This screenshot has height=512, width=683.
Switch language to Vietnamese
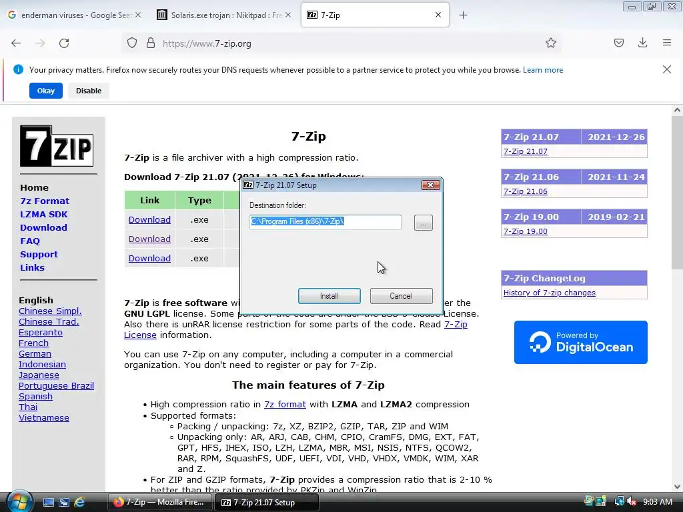tap(44, 417)
